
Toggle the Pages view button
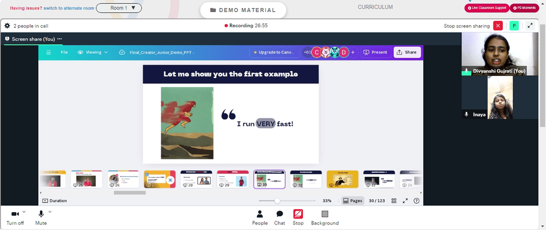click(353, 201)
